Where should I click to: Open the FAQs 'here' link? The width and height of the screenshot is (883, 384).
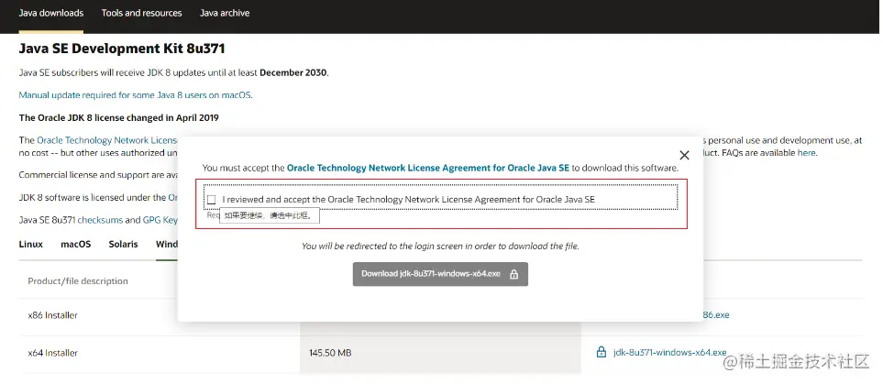coord(806,152)
